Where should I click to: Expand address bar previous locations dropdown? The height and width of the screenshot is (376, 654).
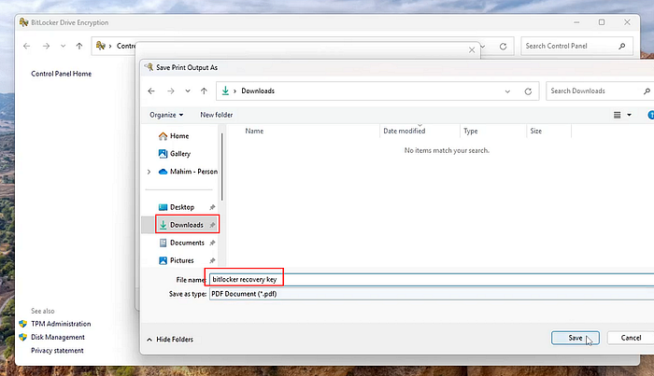pyautogui.click(x=507, y=91)
